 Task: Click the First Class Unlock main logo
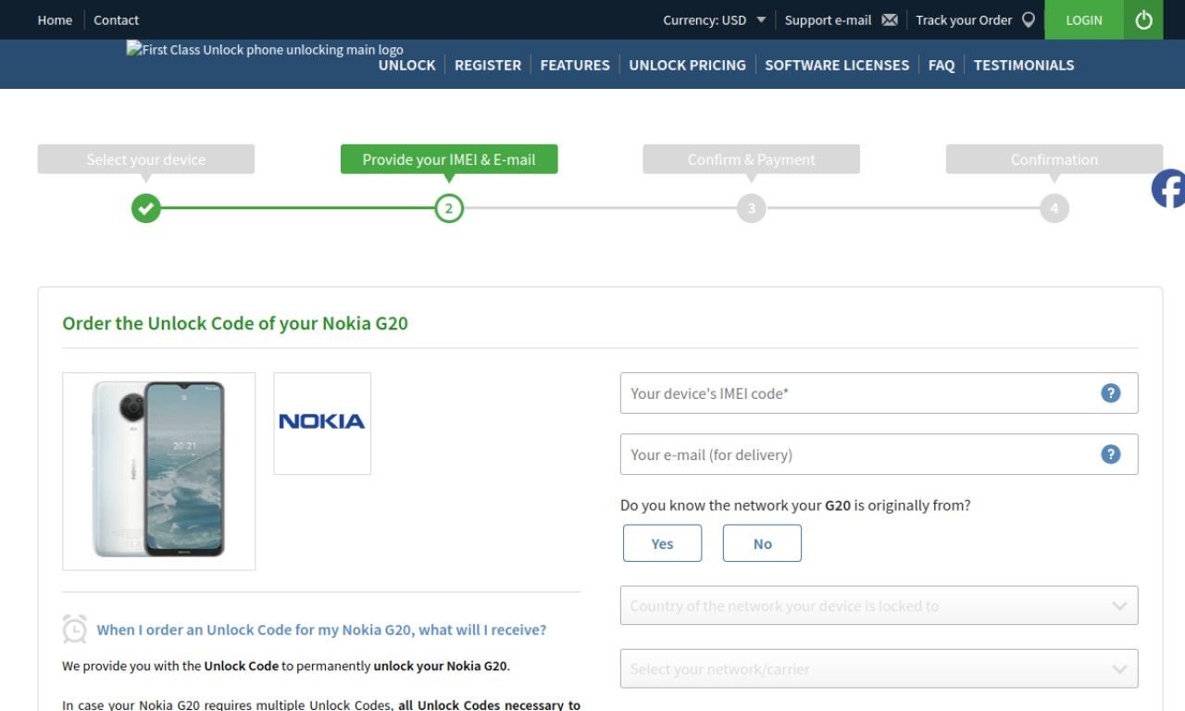coord(265,49)
